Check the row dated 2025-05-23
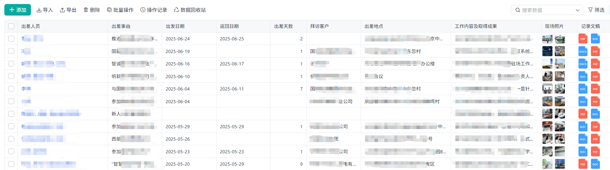This screenshot has height=170, width=610. coord(11,151)
